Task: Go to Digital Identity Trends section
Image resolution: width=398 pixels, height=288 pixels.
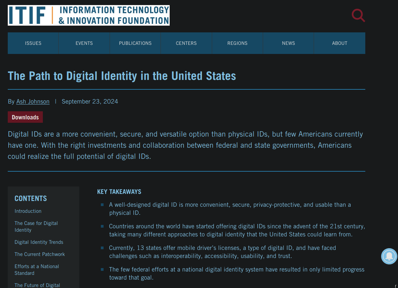Action: point(39,242)
